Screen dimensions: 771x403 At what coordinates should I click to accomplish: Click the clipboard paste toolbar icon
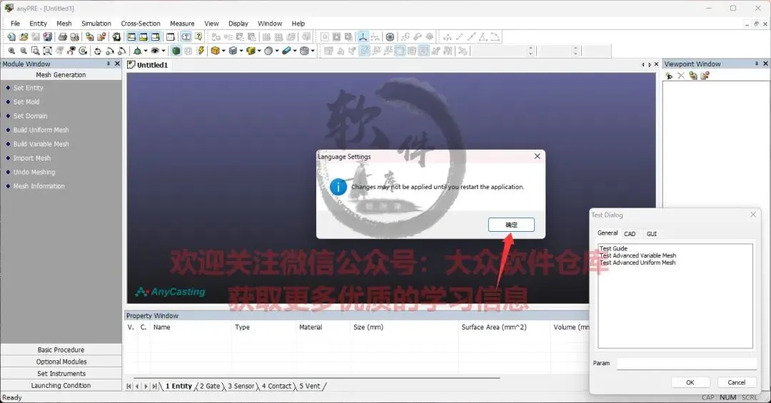point(116,37)
